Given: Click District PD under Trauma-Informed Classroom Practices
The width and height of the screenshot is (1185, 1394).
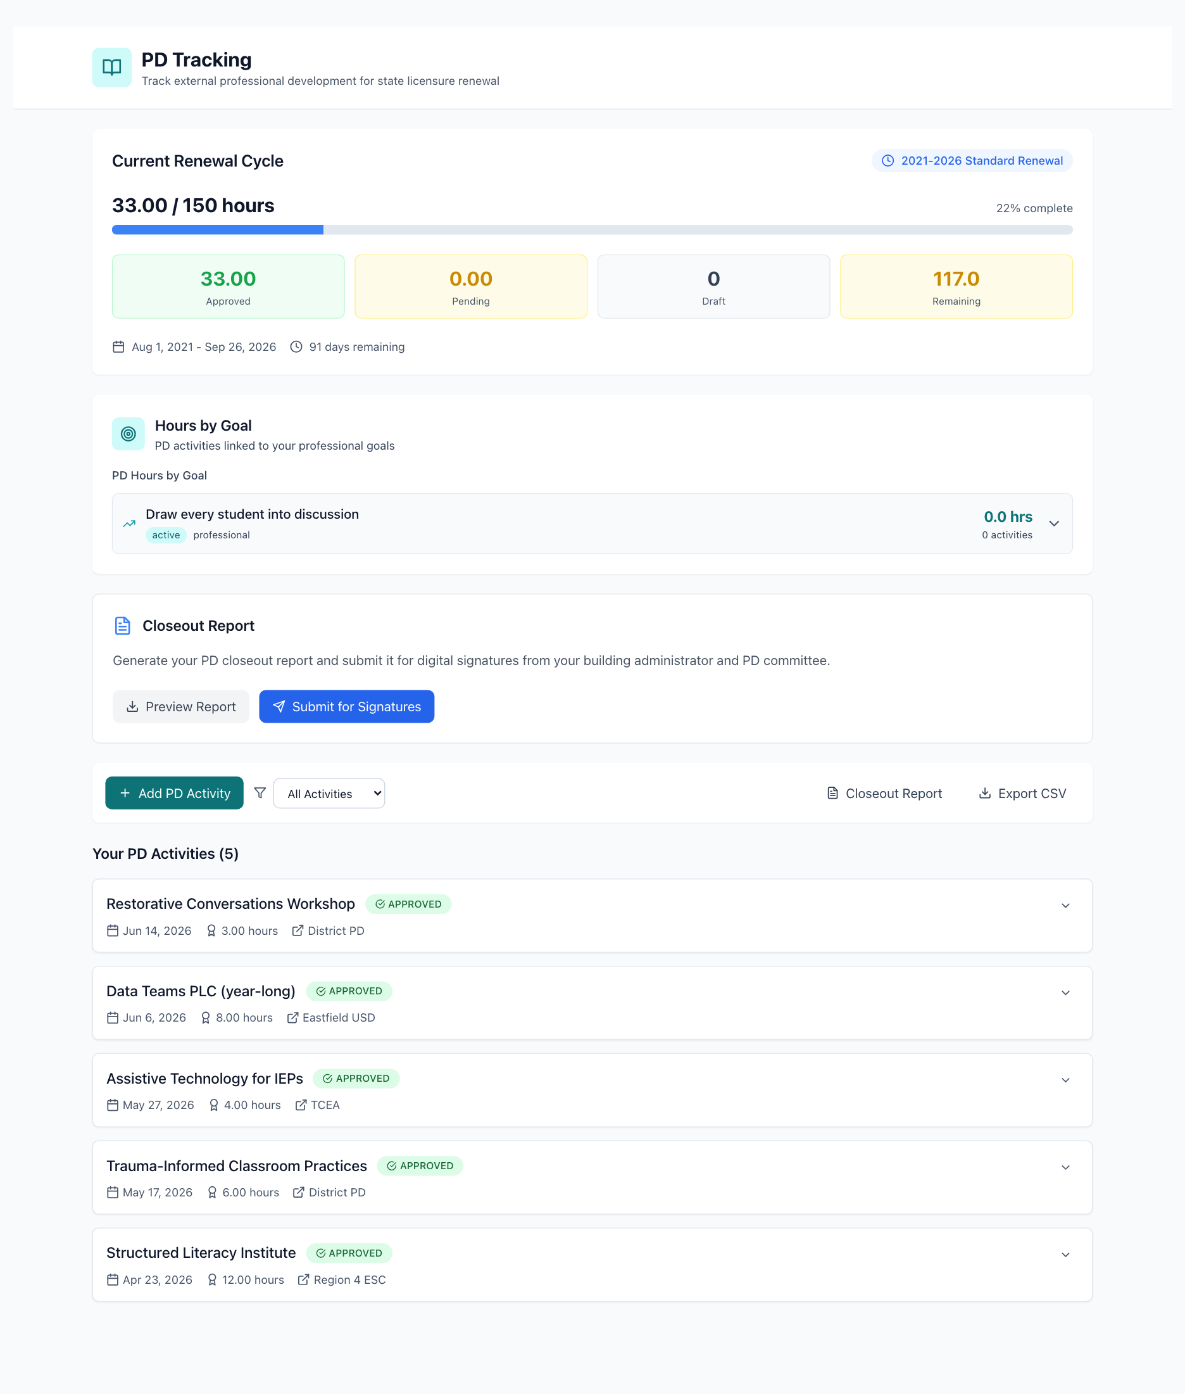Looking at the screenshot, I should [337, 1193].
